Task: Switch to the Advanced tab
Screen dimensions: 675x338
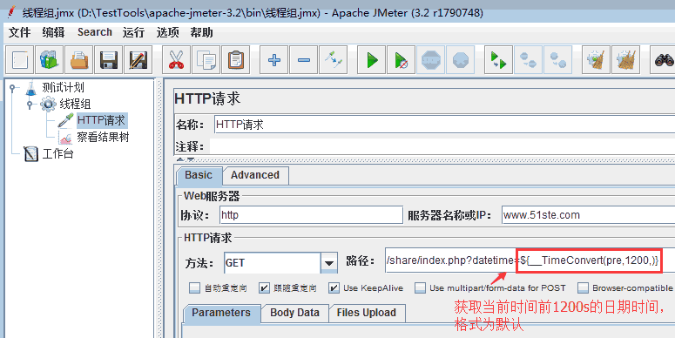Action: (x=255, y=175)
